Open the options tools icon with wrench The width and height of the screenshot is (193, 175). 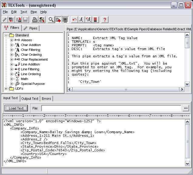point(42,20)
